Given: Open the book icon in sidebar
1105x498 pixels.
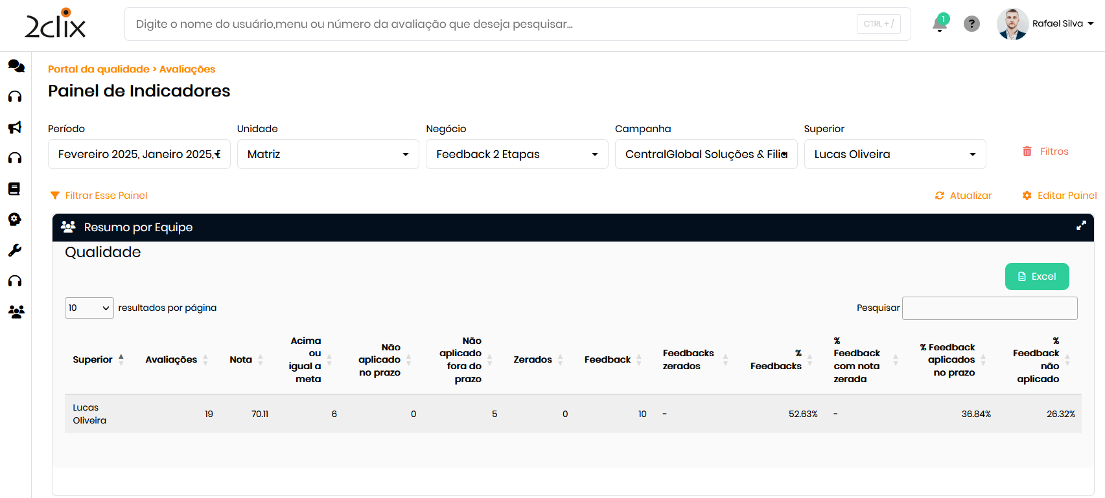Looking at the screenshot, I should tap(14, 188).
